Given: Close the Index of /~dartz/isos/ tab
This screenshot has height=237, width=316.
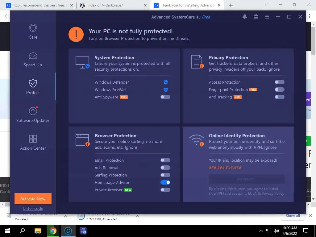Looking at the screenshot, I should tap(145, 5).
